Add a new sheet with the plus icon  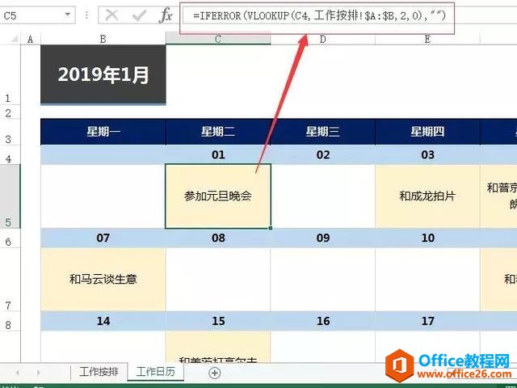tap(215, 373)
